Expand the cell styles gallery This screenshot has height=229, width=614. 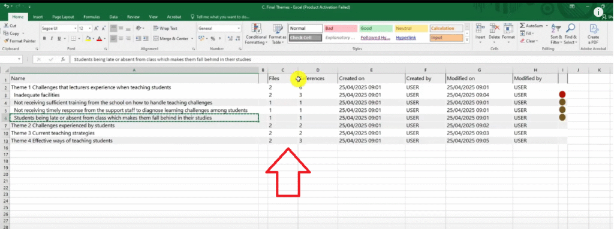pyautogui.click(x=466, y=40)
